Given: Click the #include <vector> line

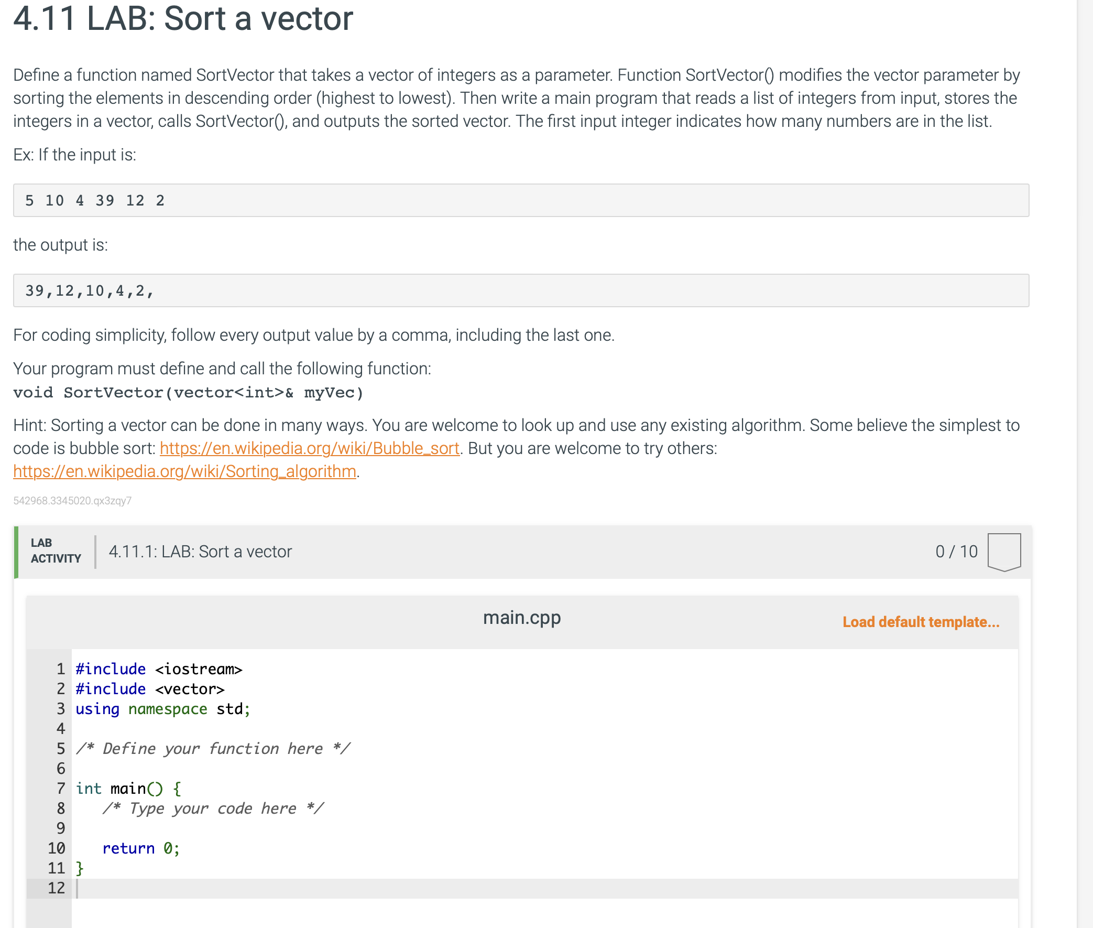Looking at the screenshot, I should tap(150, 688).
